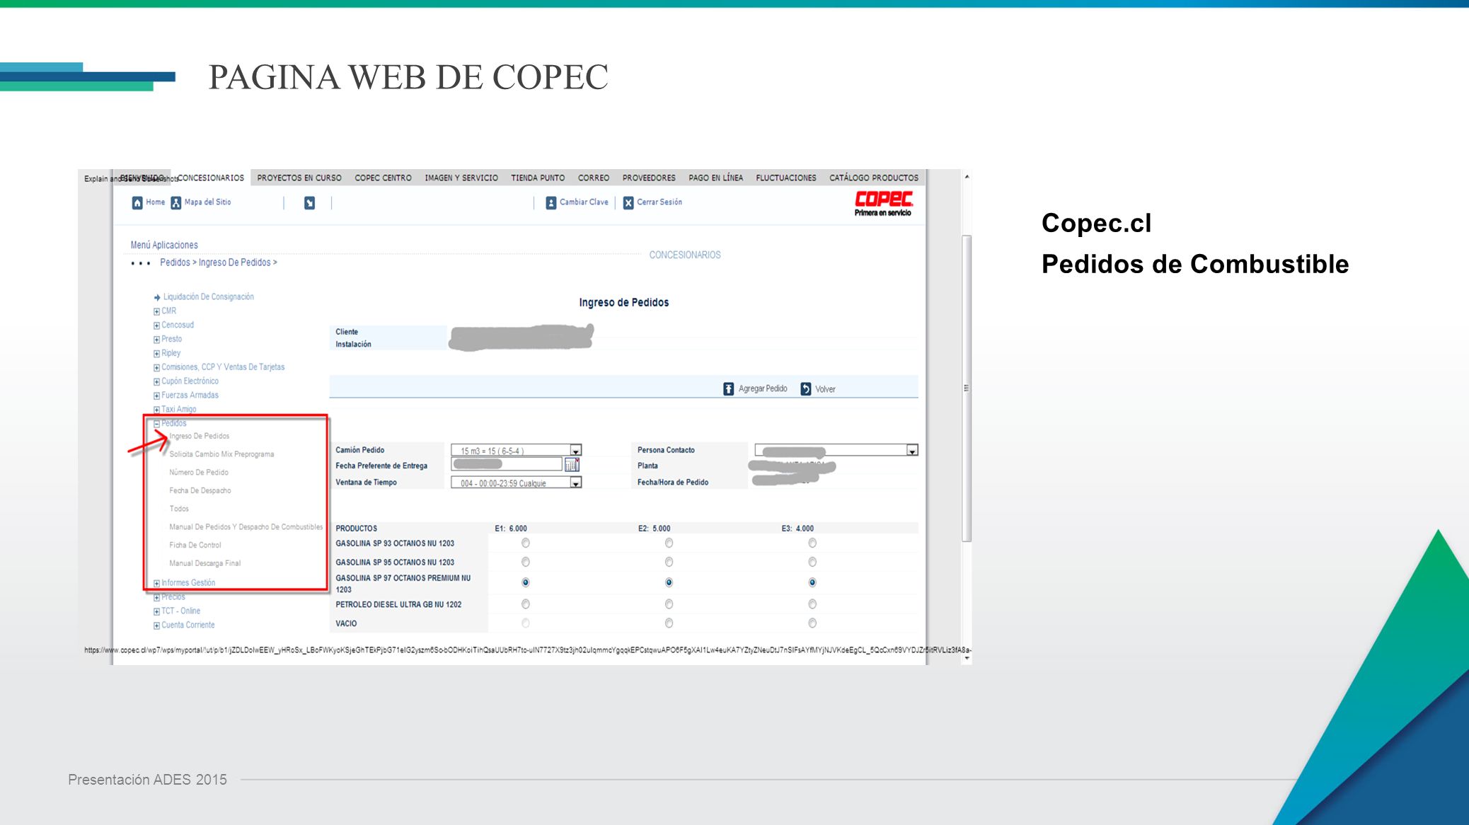Open the CONCESIONARIOS tab

point(211,178)
